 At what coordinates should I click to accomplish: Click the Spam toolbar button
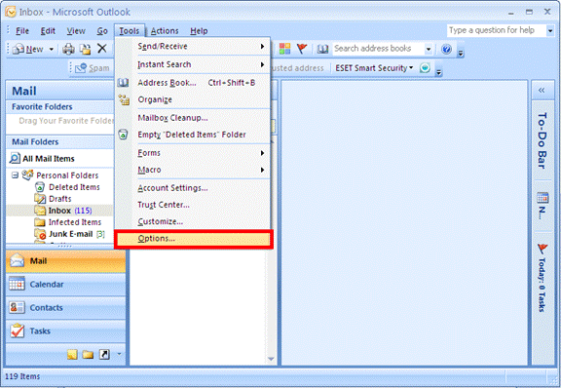[x=93, y=68]
